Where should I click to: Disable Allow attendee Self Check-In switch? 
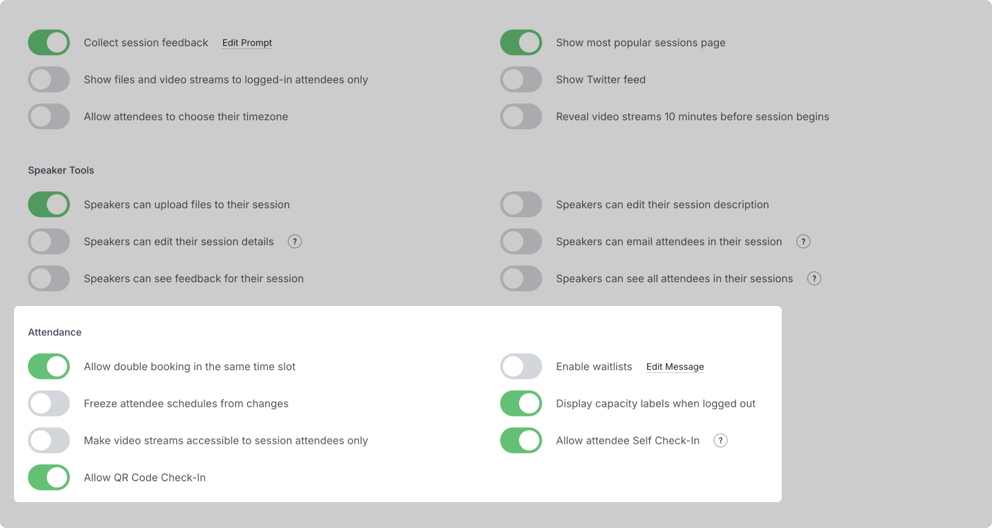coord(521,440)
